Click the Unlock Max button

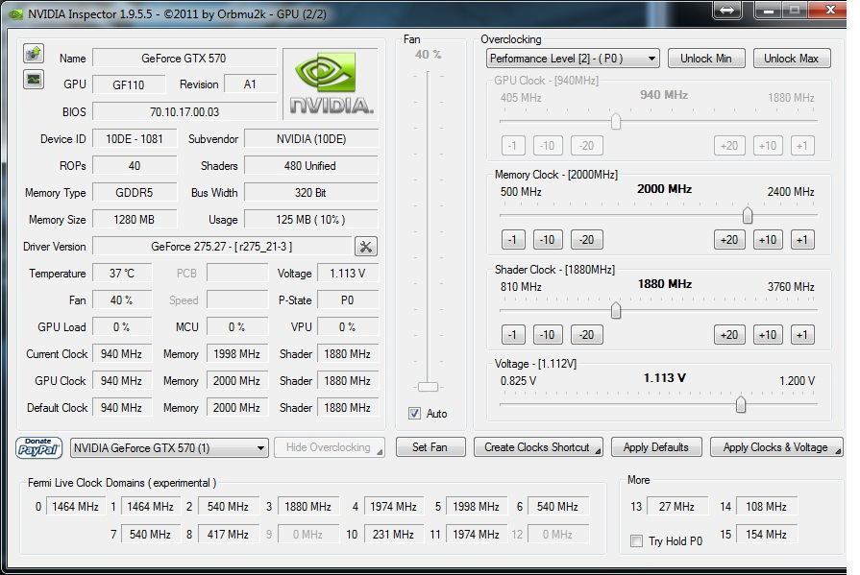click(x=792, y=59)
